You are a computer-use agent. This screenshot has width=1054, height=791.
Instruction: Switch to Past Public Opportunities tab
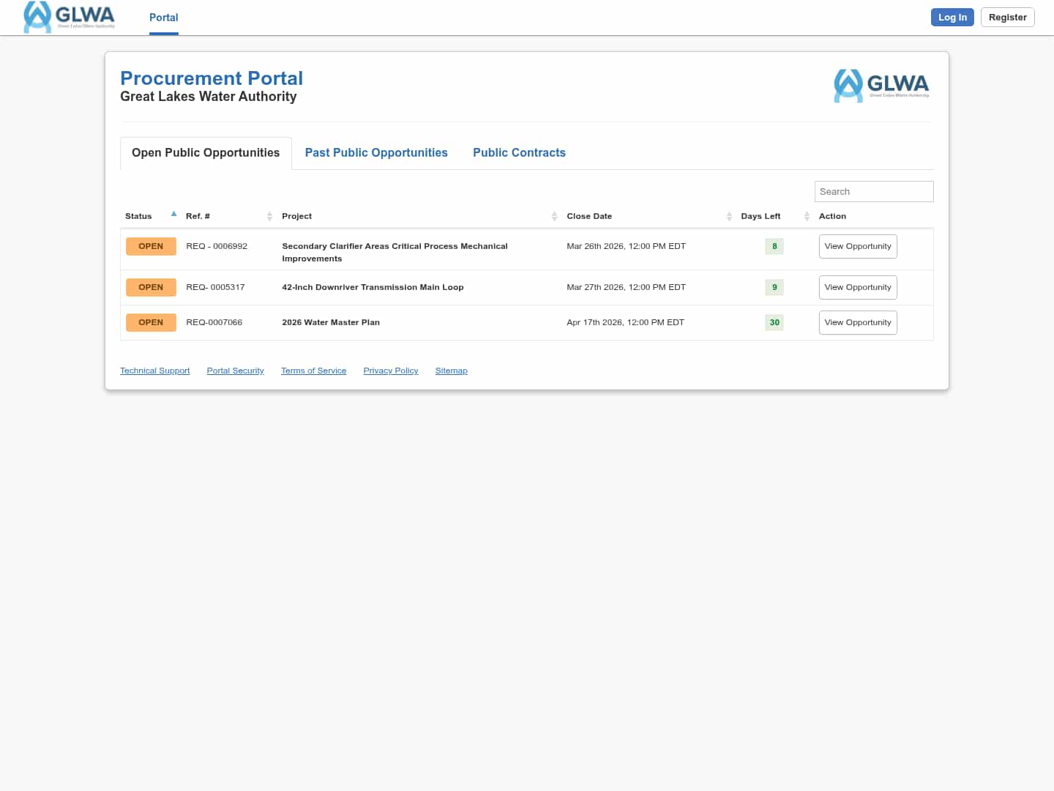click(x=376, y=152)
